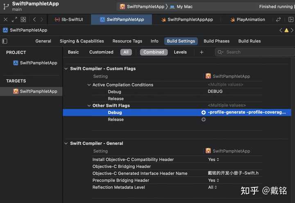Add build setting with plus icon

coord(202,52)
